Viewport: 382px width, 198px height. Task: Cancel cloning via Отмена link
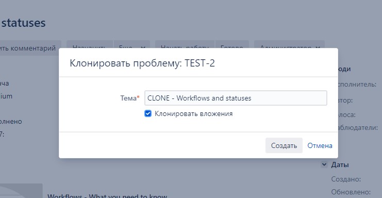[320, 145]
